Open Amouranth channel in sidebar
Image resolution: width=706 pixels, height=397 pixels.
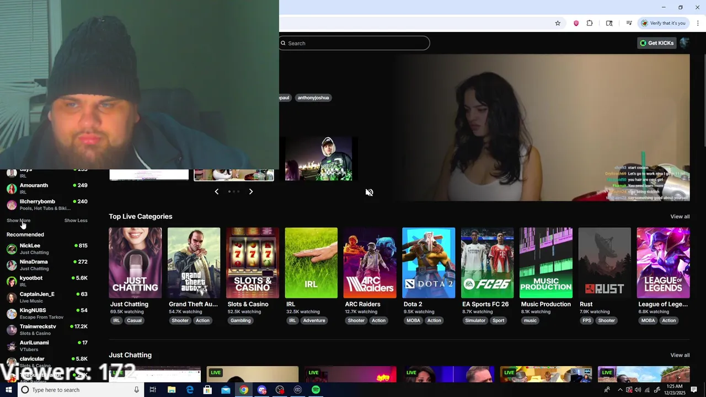[47, 189]
